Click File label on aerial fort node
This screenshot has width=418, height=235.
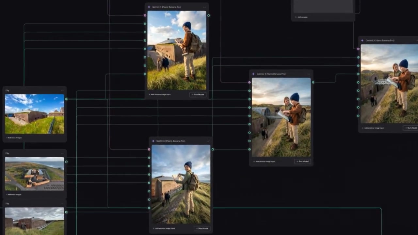click(7, 153)
